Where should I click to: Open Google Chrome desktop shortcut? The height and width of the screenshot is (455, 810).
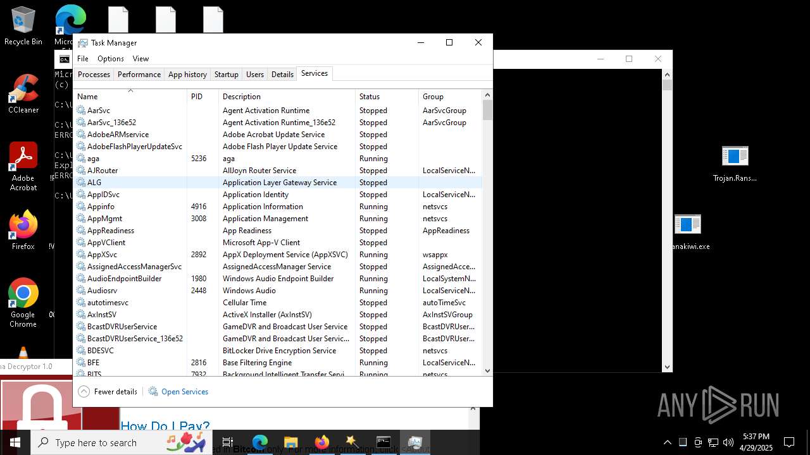point(23,303)
